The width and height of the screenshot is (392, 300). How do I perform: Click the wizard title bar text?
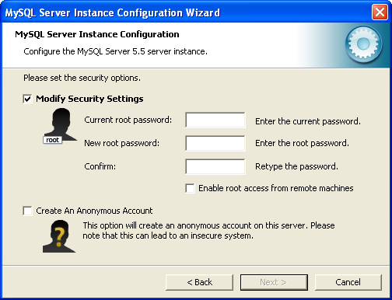click(x=113, y=12)
